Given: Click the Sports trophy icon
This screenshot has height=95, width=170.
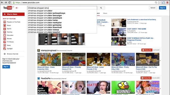Looking at the screenshot, I should pyautogui.click(x=5, y=29).
